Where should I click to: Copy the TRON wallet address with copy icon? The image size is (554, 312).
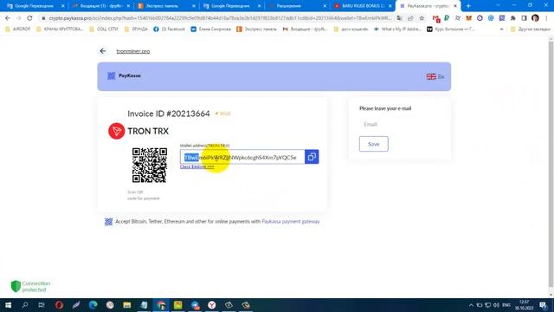click(312, 157)
